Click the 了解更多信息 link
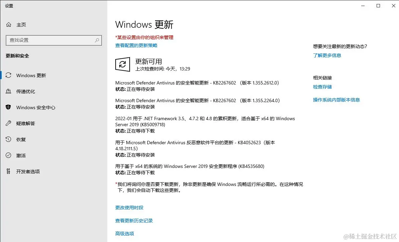This screenshot has height=242, width=399. (x=327, y=55)
